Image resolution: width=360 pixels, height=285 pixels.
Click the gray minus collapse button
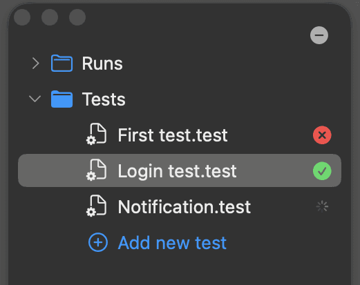point(319,35)
